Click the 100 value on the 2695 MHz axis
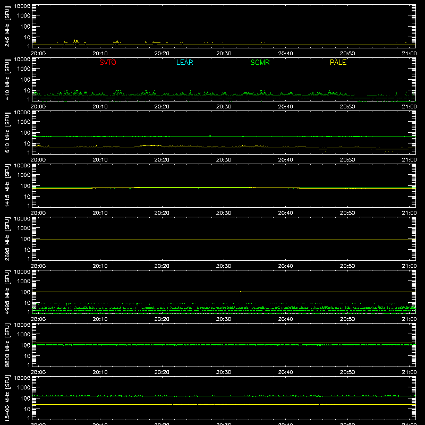Image resolution: width=425 pixels, height=425 pixels. 25,239
